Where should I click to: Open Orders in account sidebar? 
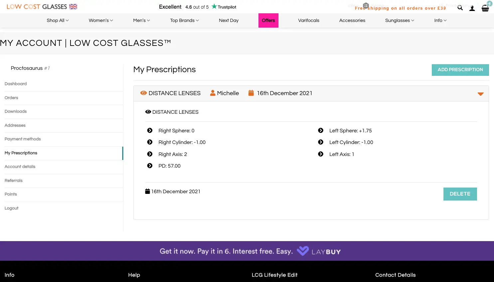pos(11,98)
